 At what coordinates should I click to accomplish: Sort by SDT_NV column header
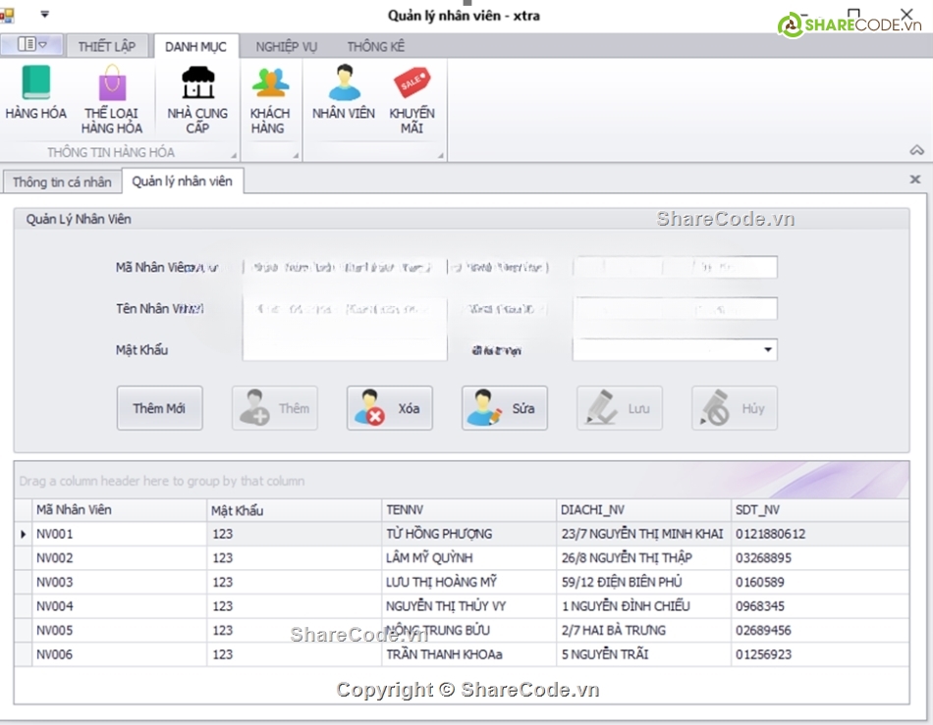point(820,510)
